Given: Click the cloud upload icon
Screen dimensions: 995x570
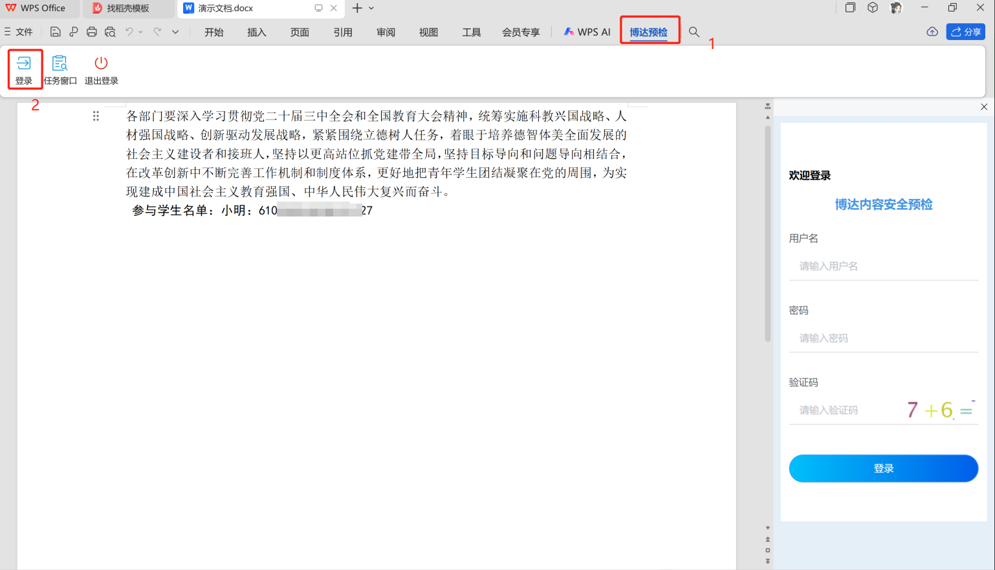Looking at the screenshot, I should point(932,32).
